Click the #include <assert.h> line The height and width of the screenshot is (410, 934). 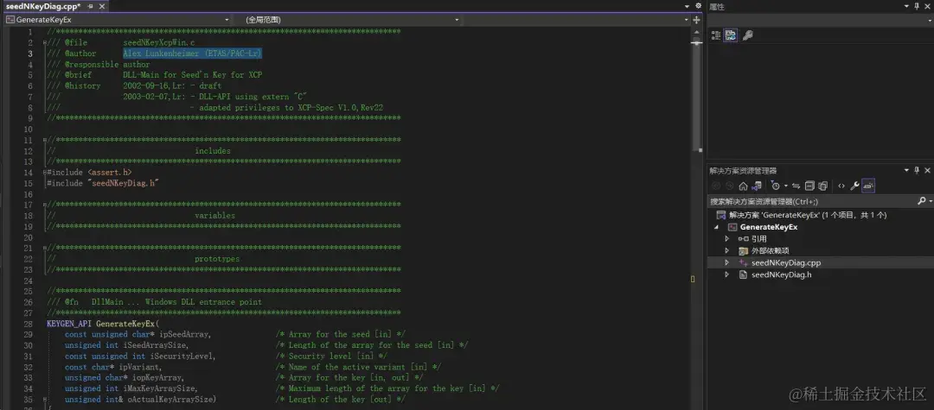(x=89, y=173)
